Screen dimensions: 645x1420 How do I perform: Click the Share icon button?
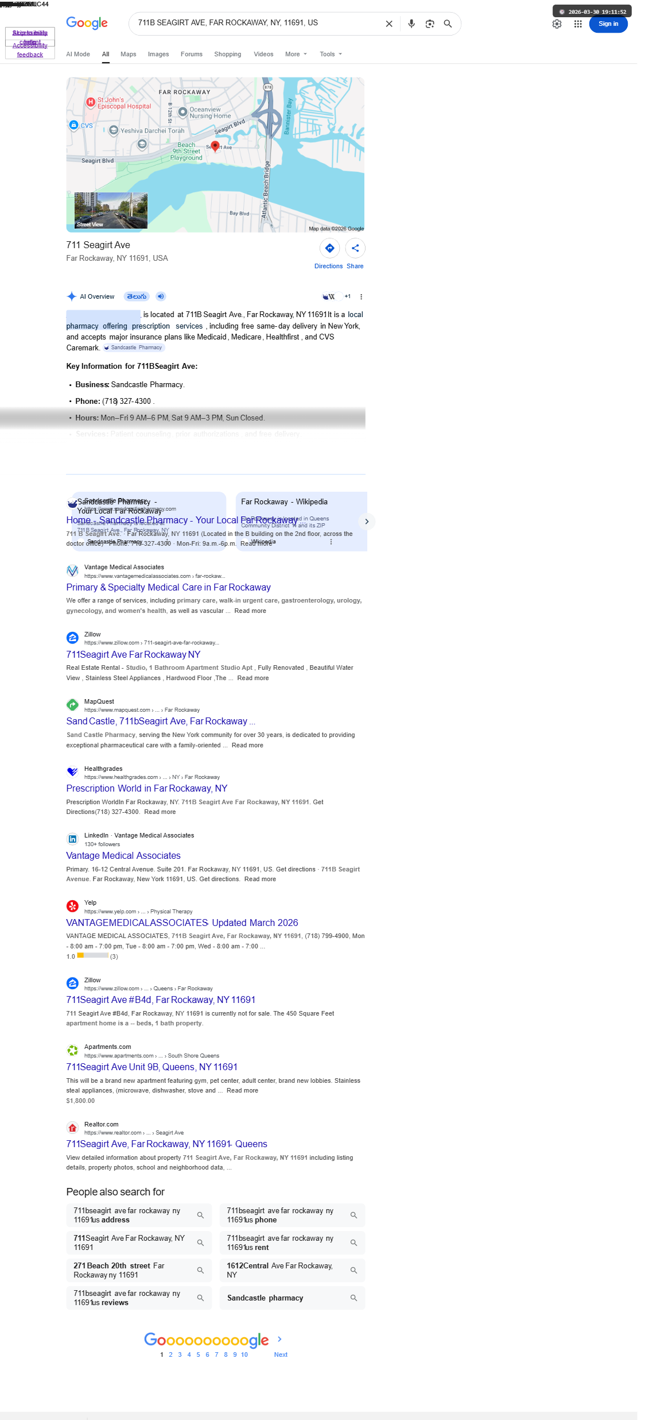[x=355, y=248]
